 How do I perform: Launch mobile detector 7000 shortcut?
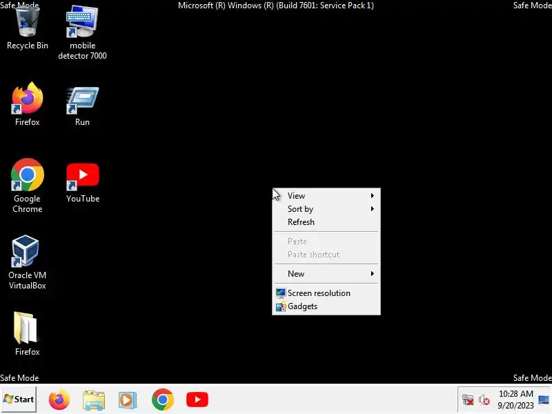pos(82,32)
